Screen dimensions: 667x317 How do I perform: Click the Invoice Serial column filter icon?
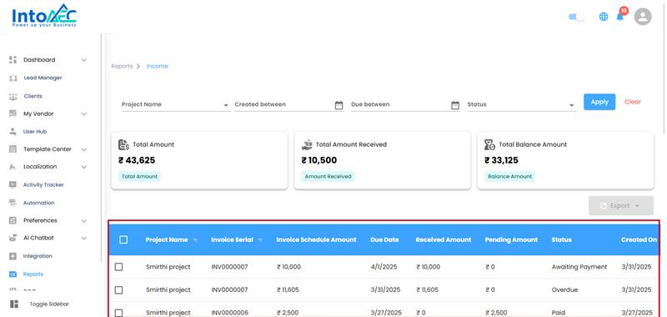[260, 240]
